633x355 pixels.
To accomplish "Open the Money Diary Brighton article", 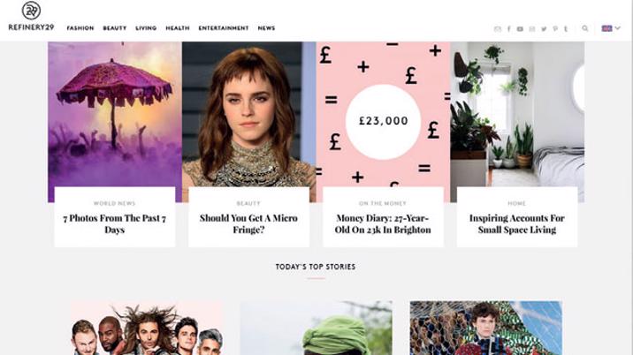I will point(383,224).
